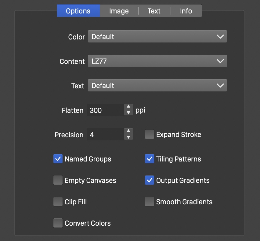Switch to the Options tab
Image resolution: width=260 pixels, height=241 pixels.
78,11
